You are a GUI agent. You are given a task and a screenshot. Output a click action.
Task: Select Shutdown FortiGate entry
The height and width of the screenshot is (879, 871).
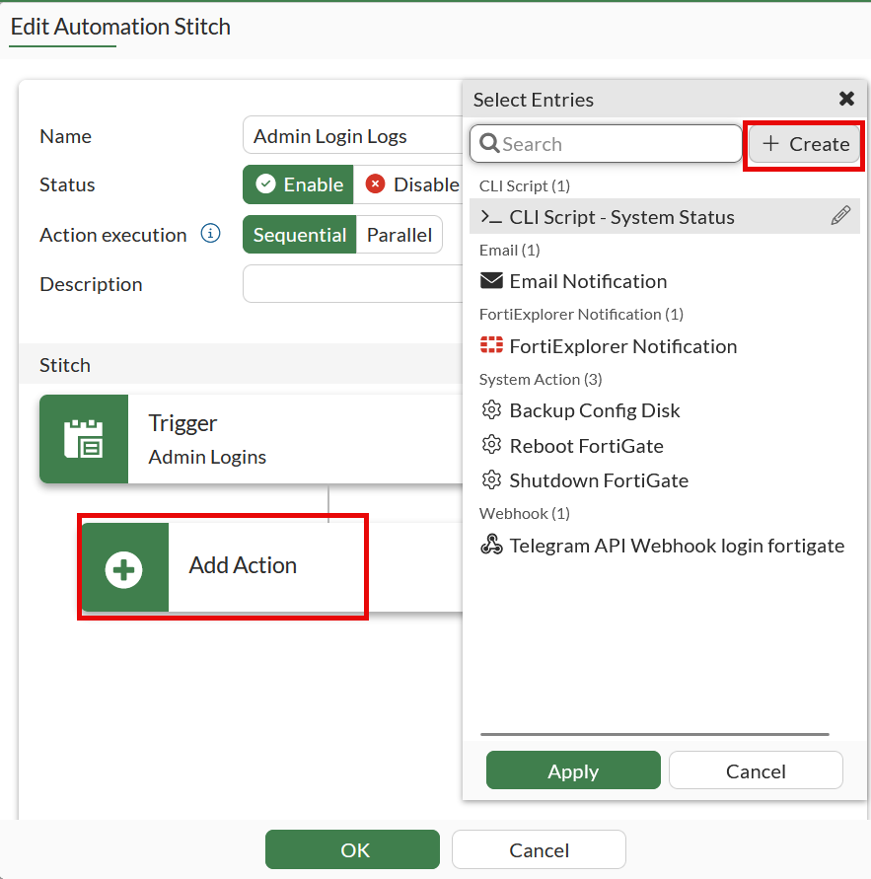pos(599,480)
